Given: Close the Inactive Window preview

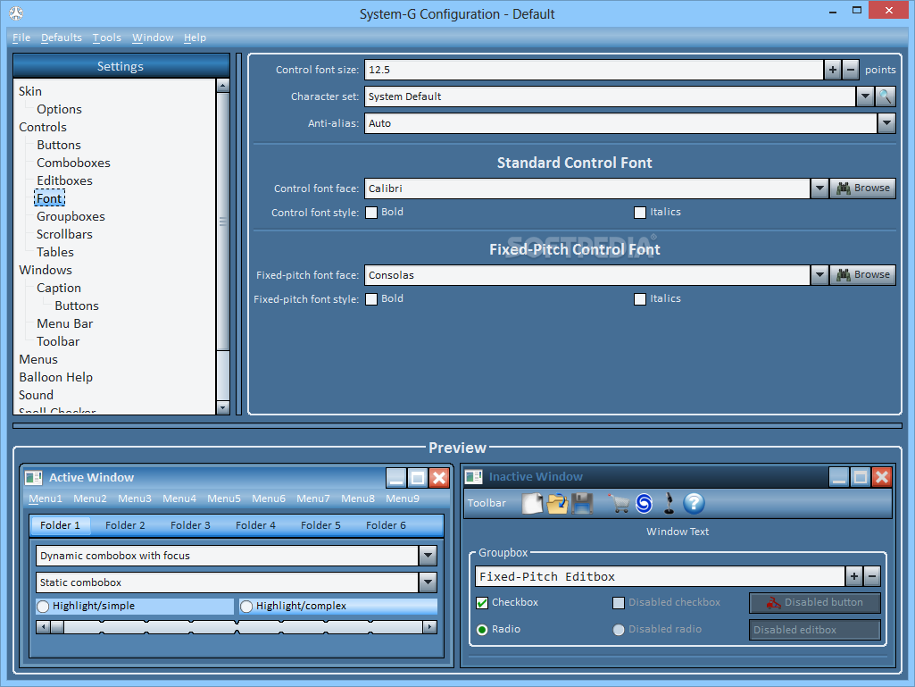Looking at the screenshot, I should click(882, 477).
